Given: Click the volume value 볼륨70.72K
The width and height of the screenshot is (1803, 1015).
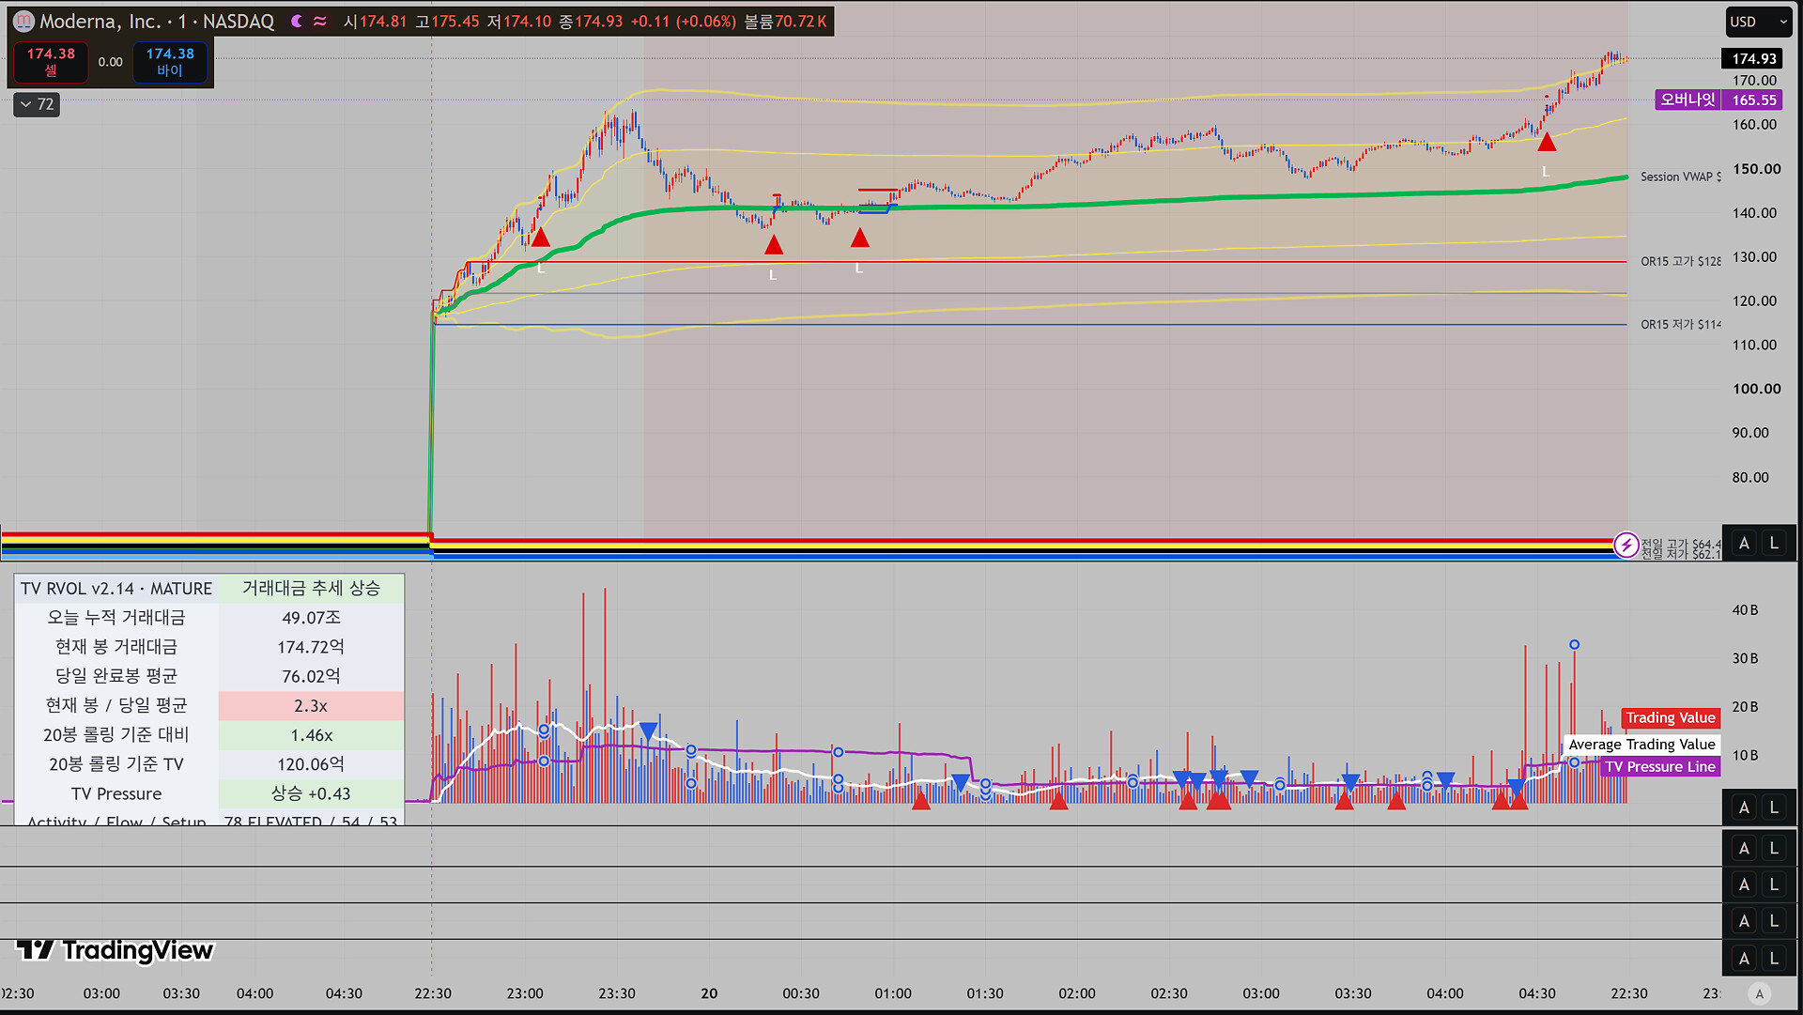Looking at the screenshot, I should [786, 22].
